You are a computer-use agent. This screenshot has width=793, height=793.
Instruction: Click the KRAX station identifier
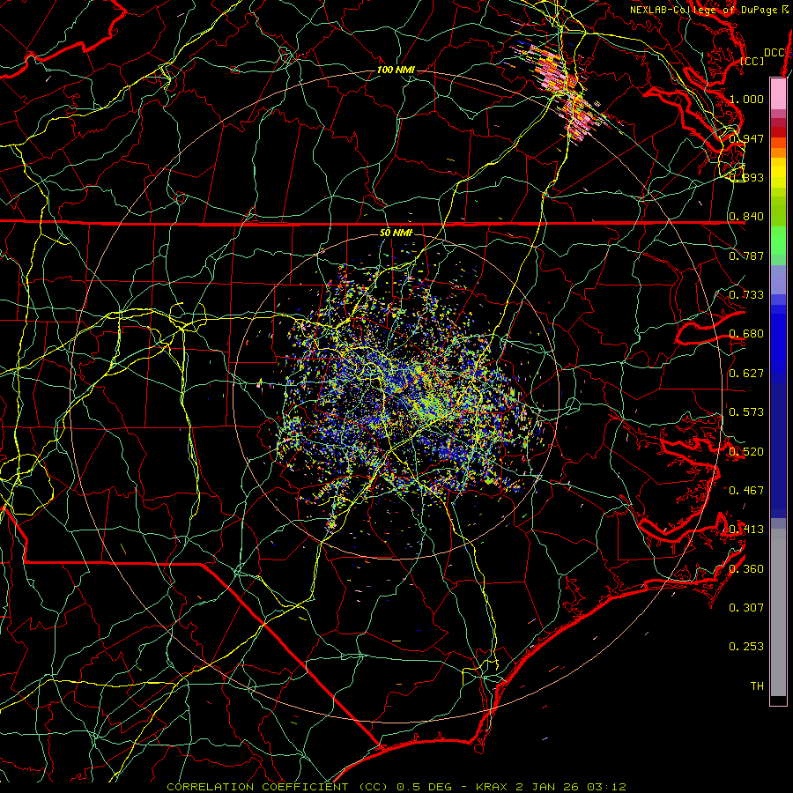[490, 787]
